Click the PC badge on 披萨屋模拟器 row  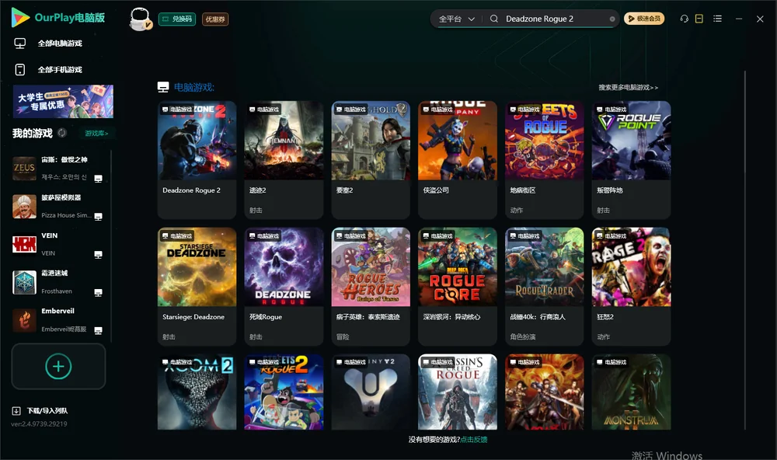point(98,217)
